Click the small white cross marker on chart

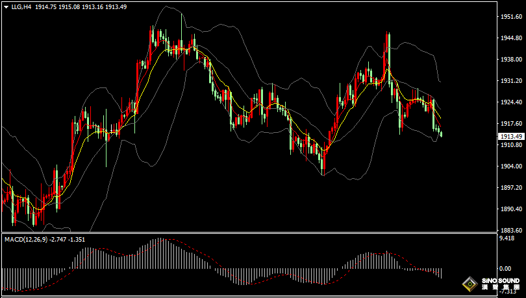click(x=112, y=128)
